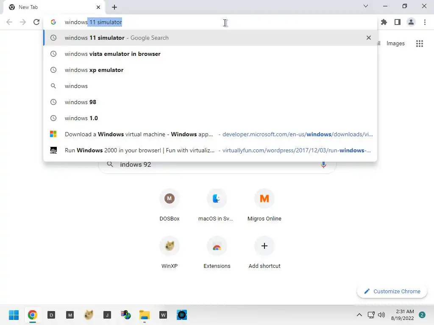Open the macOS in Svelte shortcut
Screen dimensions: 434x325
[x=217, y=205]
